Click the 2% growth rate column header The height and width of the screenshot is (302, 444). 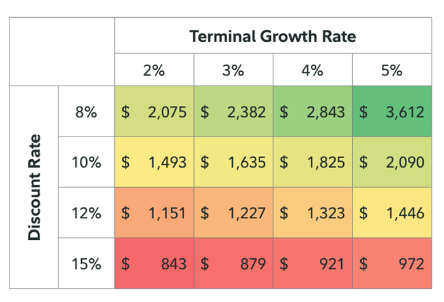tap(154, 70)
